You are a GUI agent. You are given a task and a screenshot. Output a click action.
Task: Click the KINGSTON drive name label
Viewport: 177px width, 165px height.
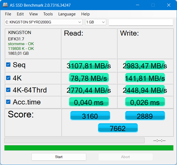tap(20, 32)
